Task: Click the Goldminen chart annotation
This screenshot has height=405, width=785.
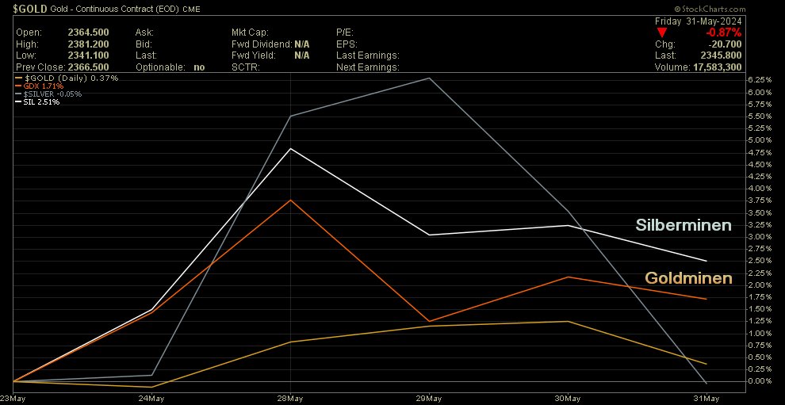Action: (x=688, y=278)
